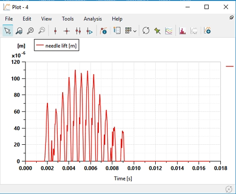Click the red curve marker on right edge
Image resolution: width=236 pixels, height=194 pixels.
point(230,66)
